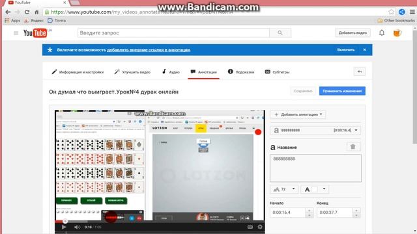Image resolution: width=417 pixels, height=234 pixels.
Task: Toggle captions in player
Action: [250, 227]
